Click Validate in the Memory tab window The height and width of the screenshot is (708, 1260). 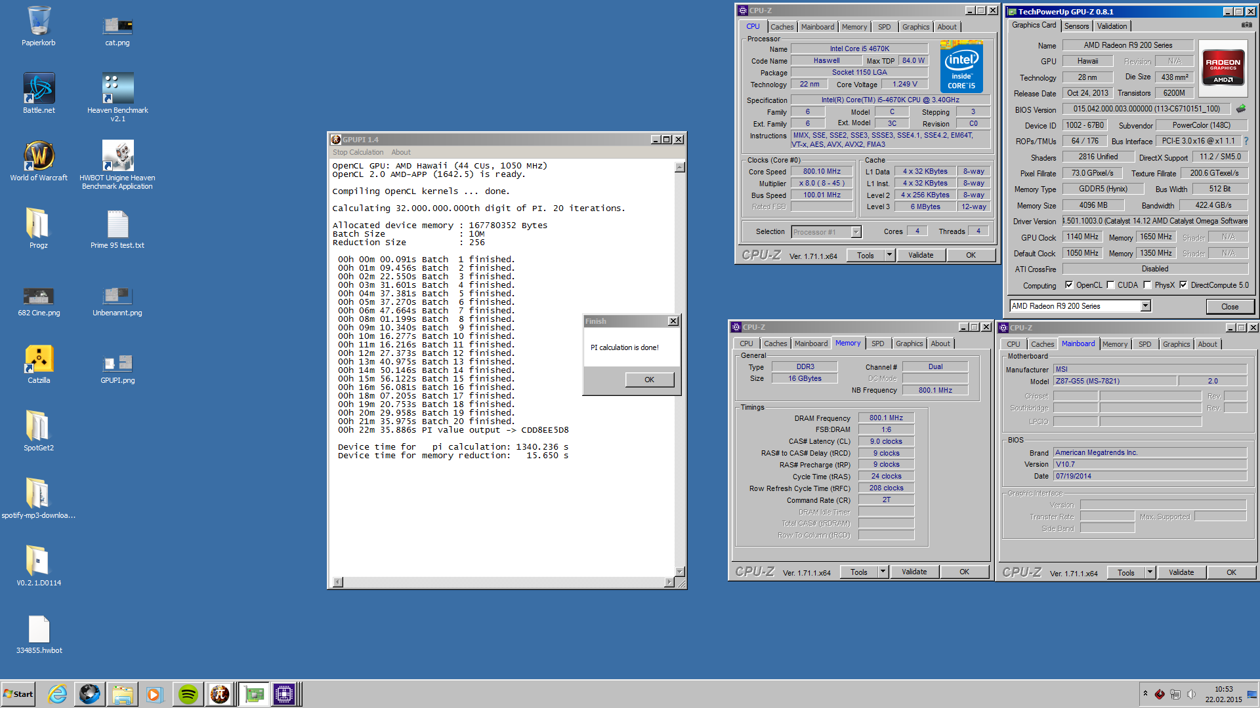(914, 572)
